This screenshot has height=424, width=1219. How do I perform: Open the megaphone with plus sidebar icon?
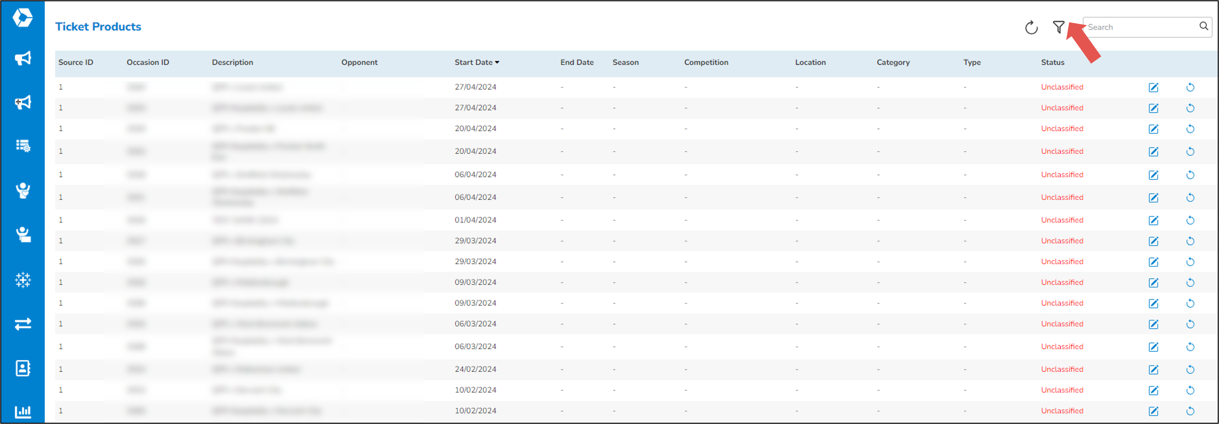(x=23, y=102)
